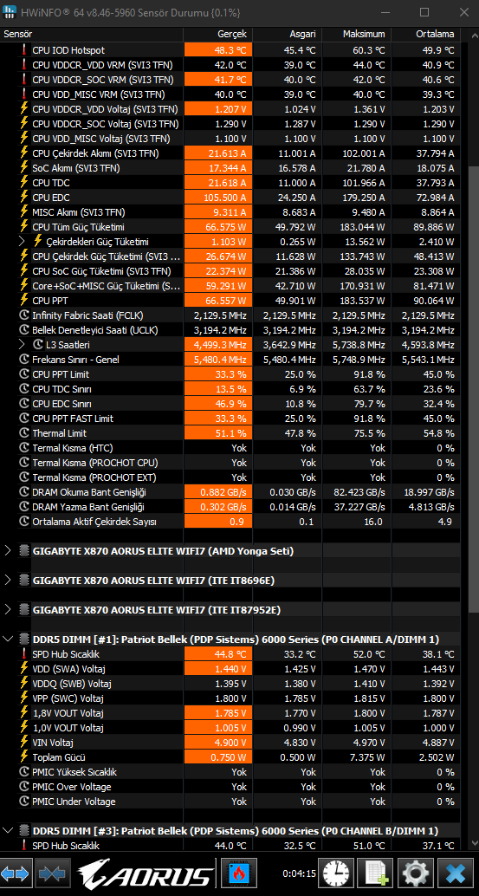Click lightning icon of VDD (SWA) Voltaj
This screenshot has height=896, width=479.
[x=24, y=669]
